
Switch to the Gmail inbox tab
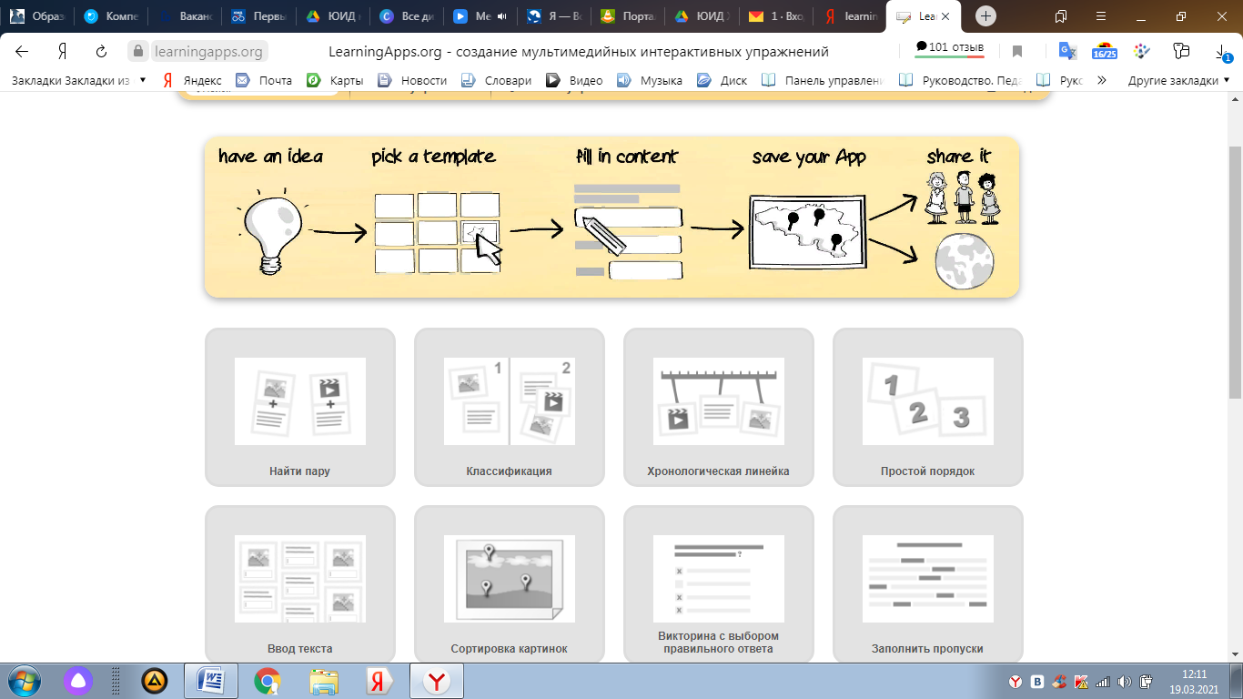(778, 16)
